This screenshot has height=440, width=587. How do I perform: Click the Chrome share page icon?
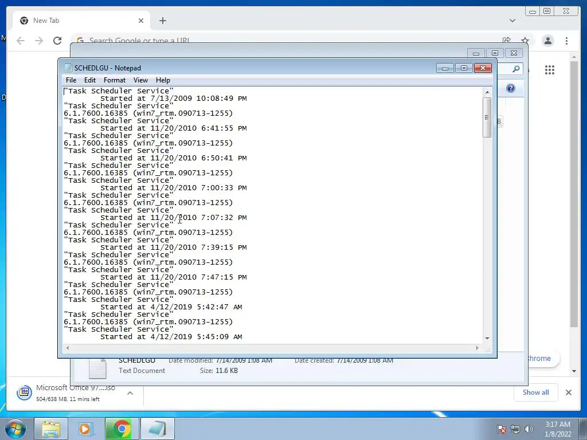[x=507, y=40]
